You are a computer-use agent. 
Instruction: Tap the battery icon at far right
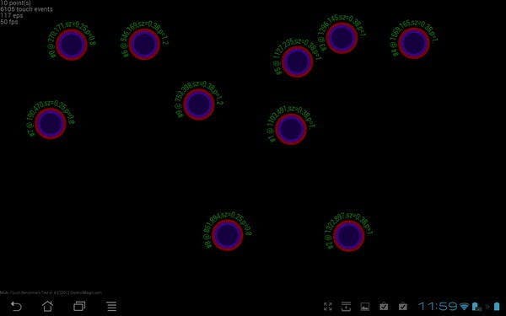[497, 307]
